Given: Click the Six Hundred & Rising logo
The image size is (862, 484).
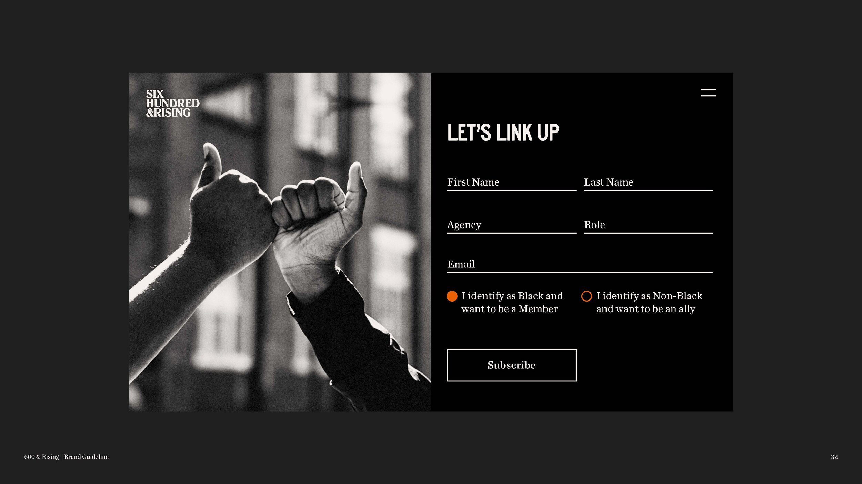Looking at the screenshot, I should click(172, 103).
